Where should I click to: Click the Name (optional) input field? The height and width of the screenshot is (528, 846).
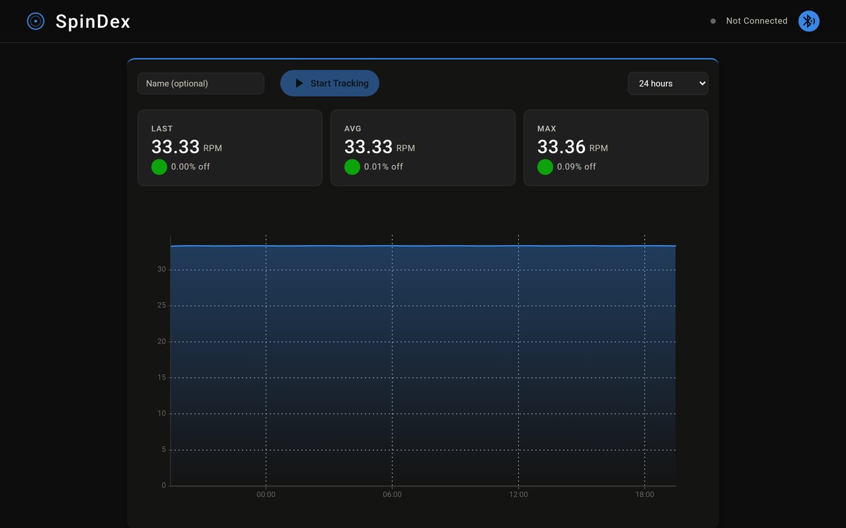pos(201,83)
